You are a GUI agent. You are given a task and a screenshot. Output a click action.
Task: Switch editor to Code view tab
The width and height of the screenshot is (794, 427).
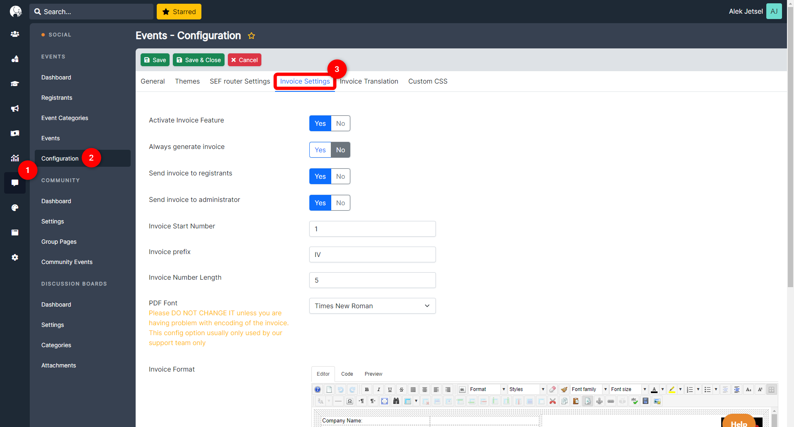pos(347,374)
